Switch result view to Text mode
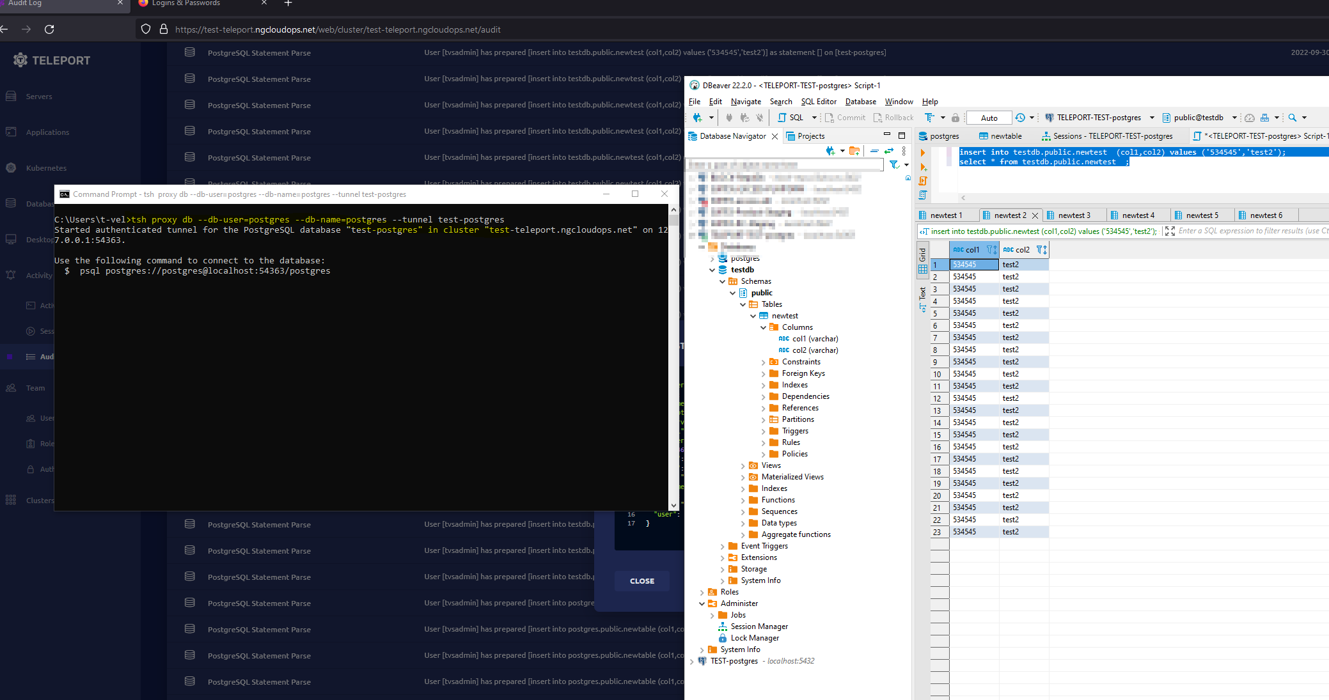 tap(922, 299)
